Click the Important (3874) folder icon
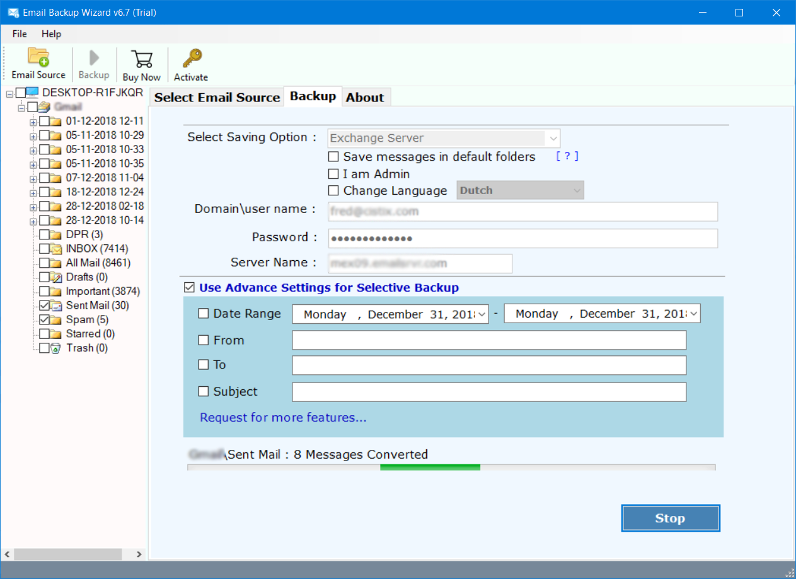The width and height of the screenshot is (796, 579). click(56, 292)
